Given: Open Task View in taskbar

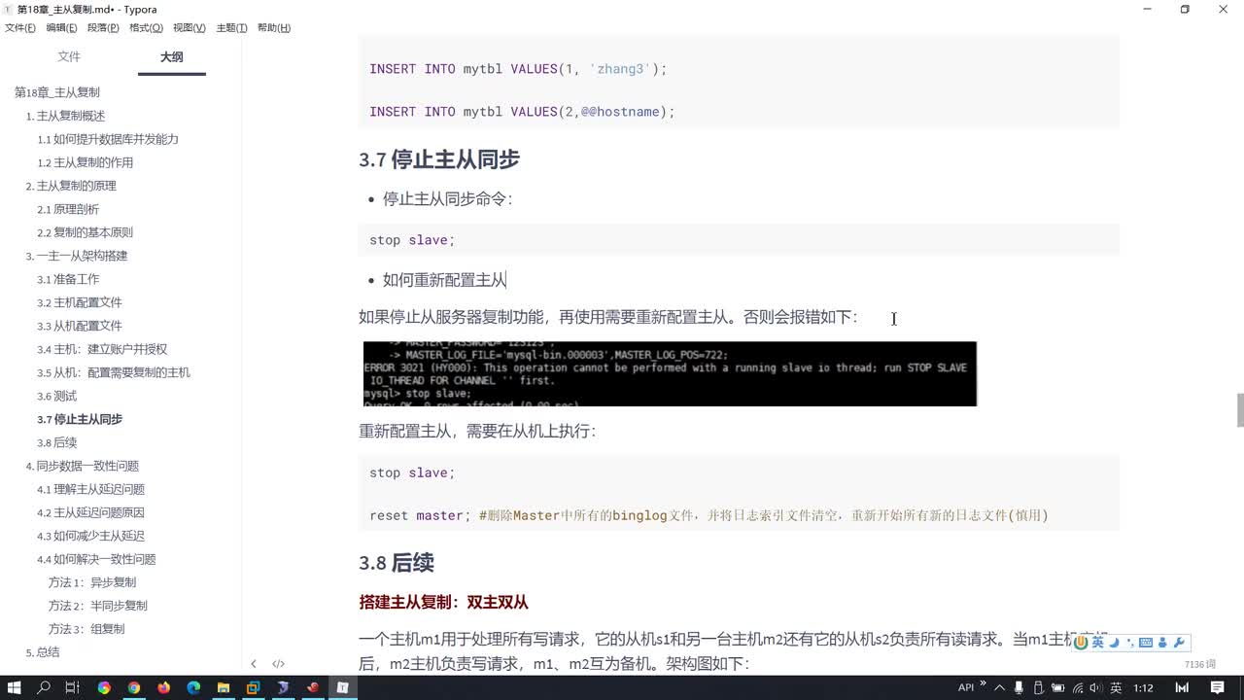Looking at the screenshot, I should 72,687.
